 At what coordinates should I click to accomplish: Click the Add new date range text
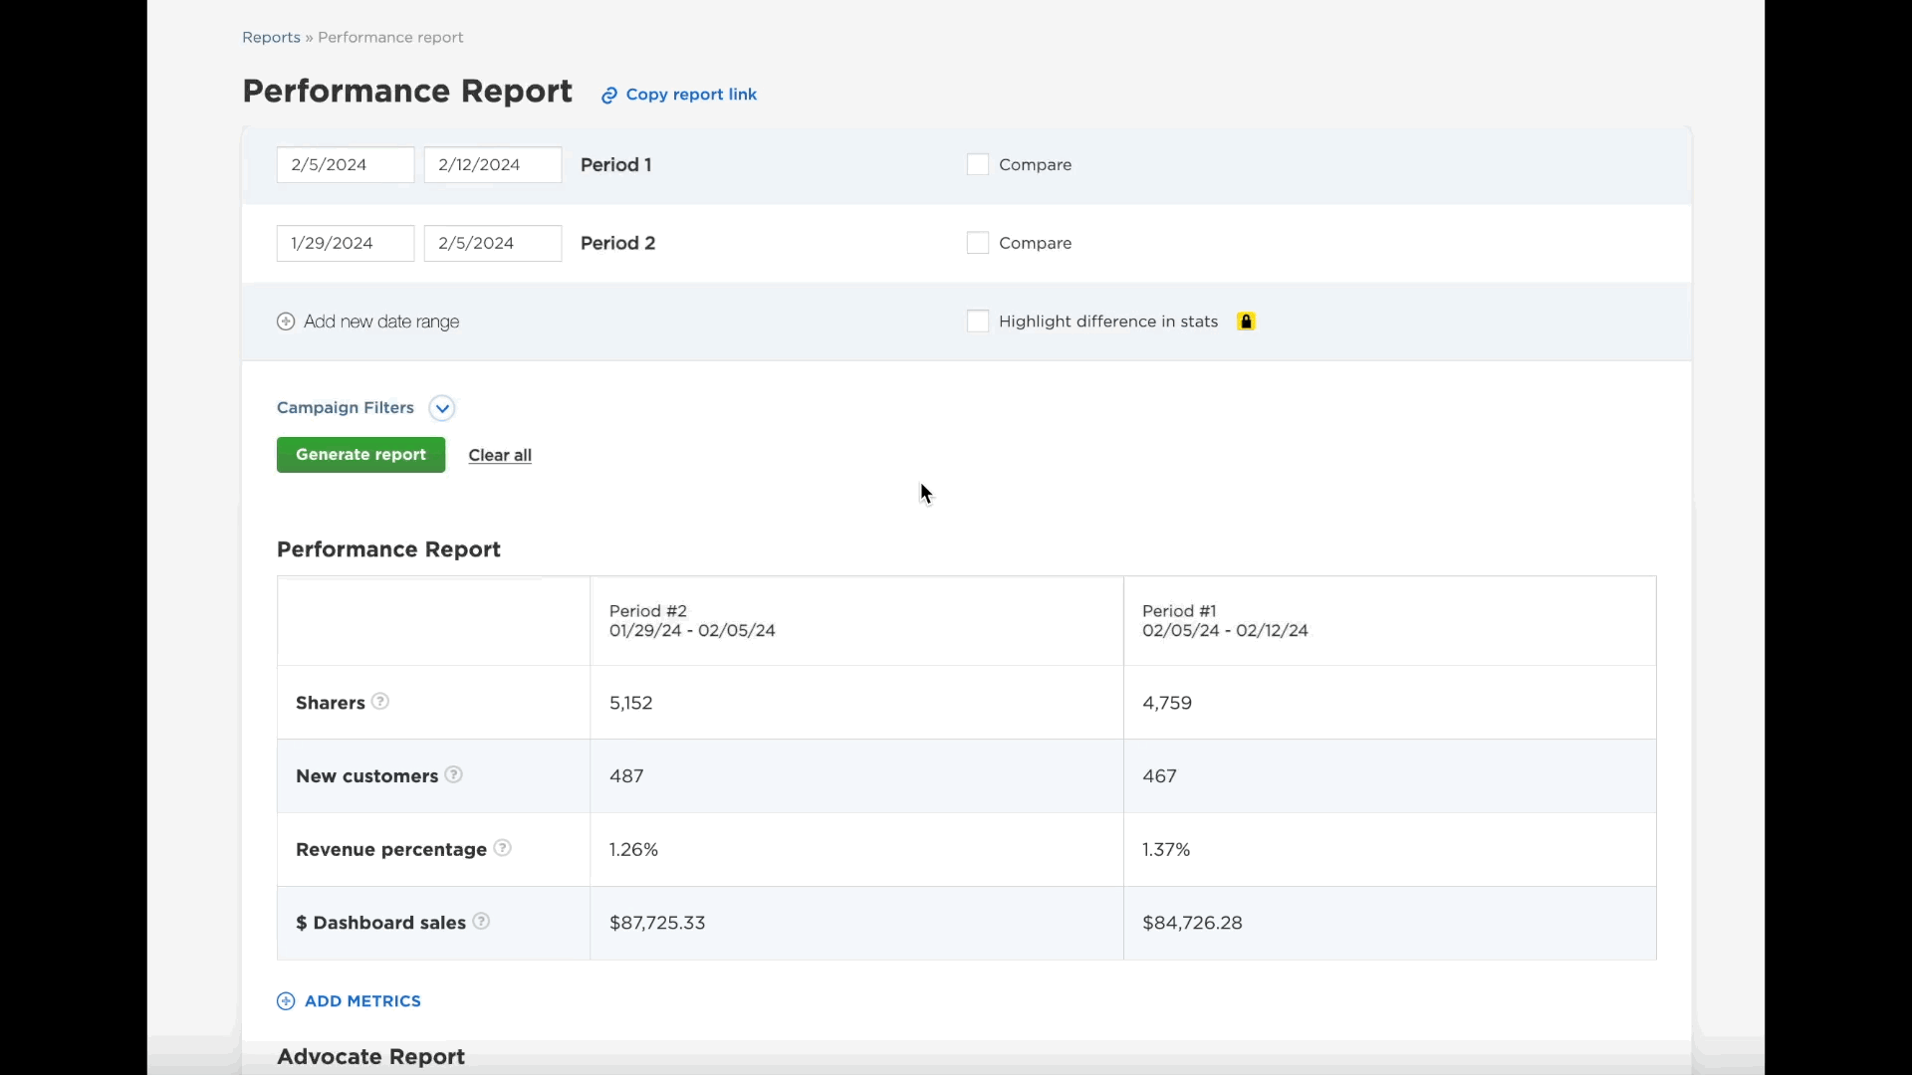coord(381,322)
